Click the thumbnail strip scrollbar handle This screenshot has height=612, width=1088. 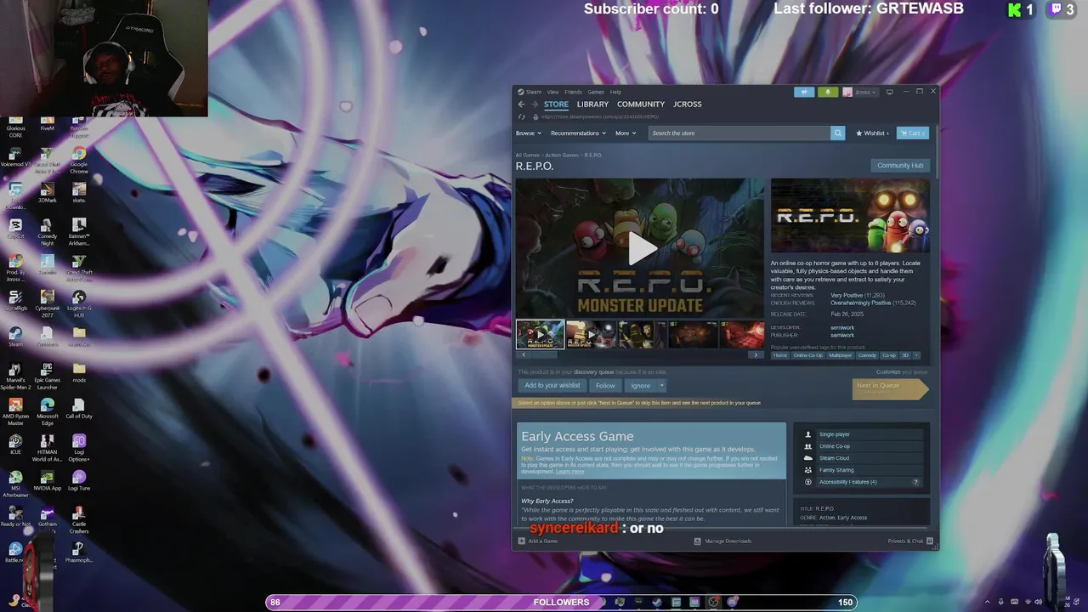click(544, 355)
